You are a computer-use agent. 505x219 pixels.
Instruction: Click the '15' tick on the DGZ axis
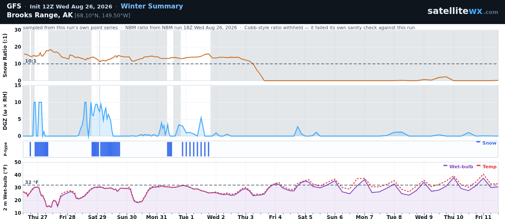pos(18,85)
